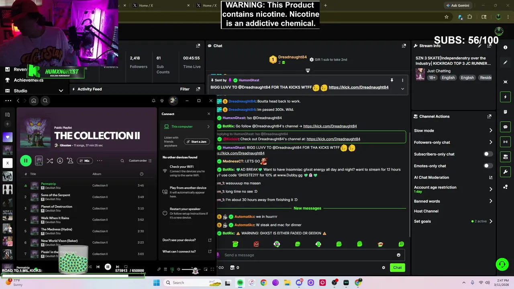Enable Emotes-only chat
Image resolution: width=514 pixels, height=289 pixels.
click(488, 166)
